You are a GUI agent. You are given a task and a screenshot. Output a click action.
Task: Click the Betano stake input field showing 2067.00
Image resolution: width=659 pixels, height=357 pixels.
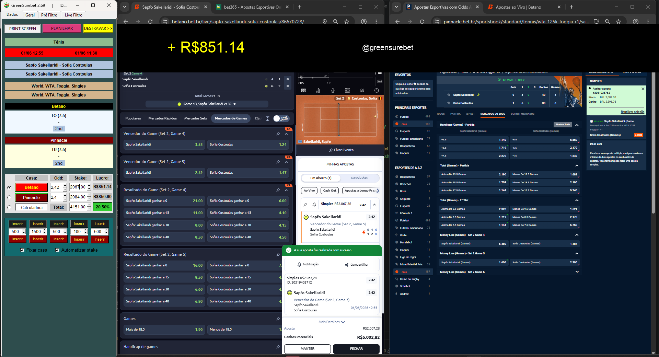78,187
